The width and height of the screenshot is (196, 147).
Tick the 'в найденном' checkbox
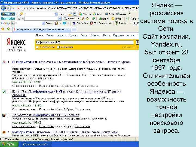pyautogui.click(x=37, y=47)
